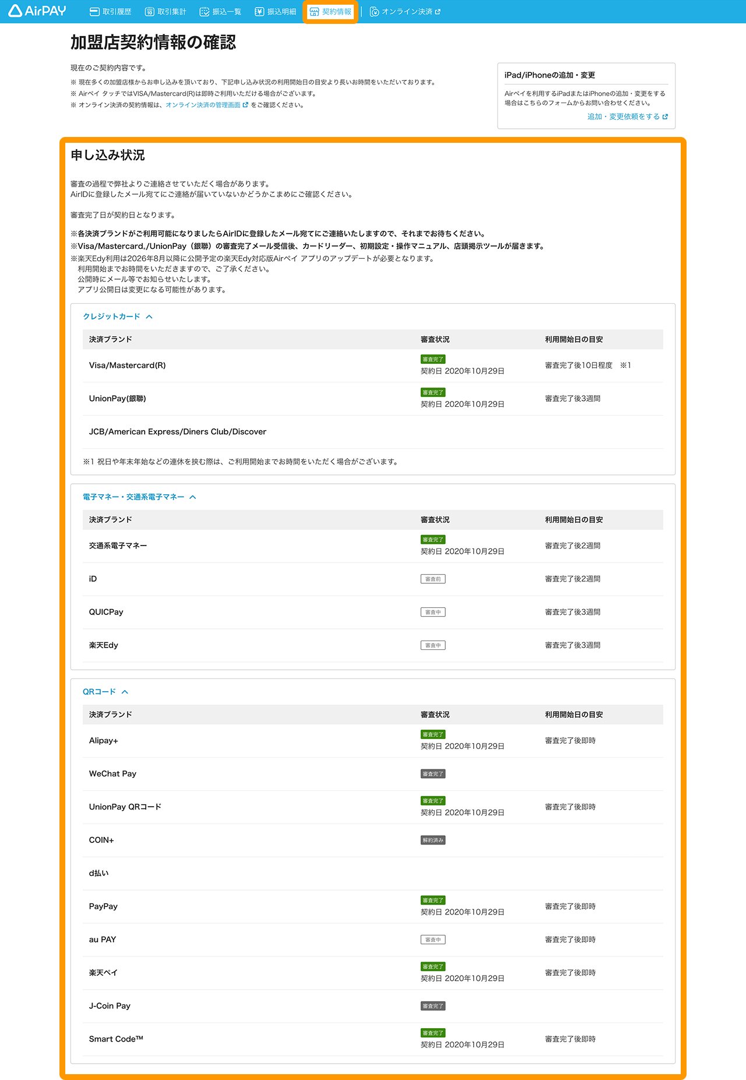The height and width of the screenshot is (1080, 746).
Task: Switch to the 振込明細 tab
Action: pyautogui.click(x=275, y=12)
